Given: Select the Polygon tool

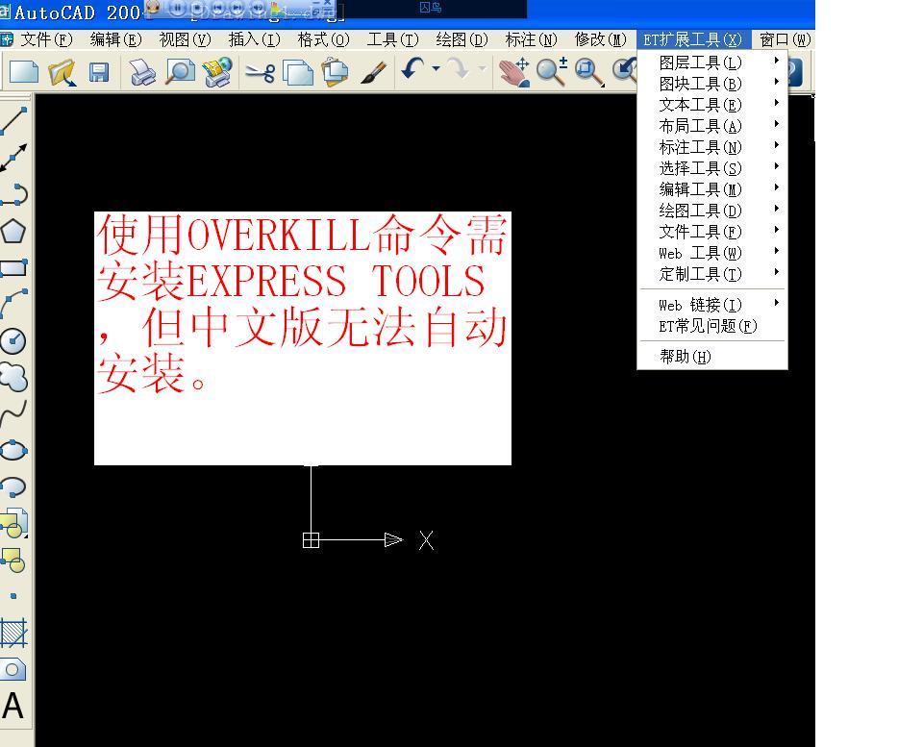Looking at the screenshot, I should [12, 232].
